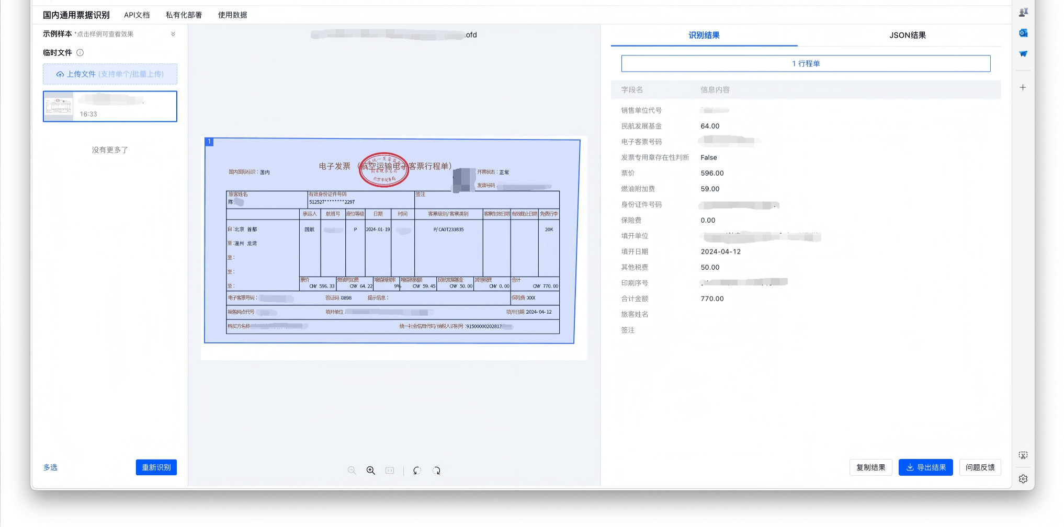Enable 多选 multi-select mode
This screenshot has width=1064, height=527.
point(50,467)
